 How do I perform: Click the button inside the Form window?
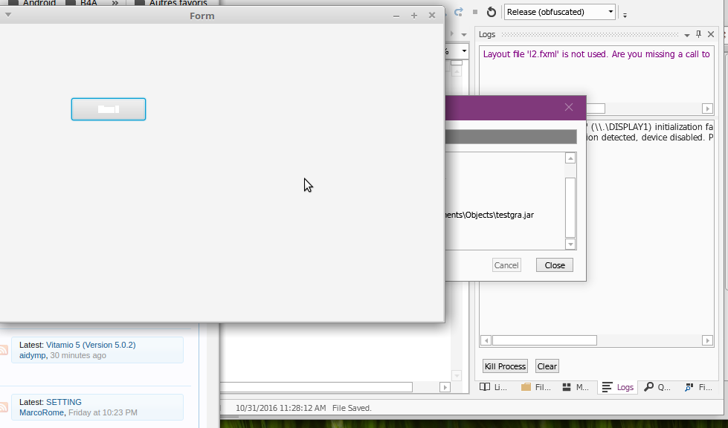[x=108, y=109]
